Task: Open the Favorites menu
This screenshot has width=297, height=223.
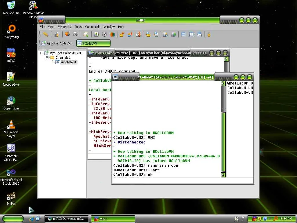Action: click(64, 27)
